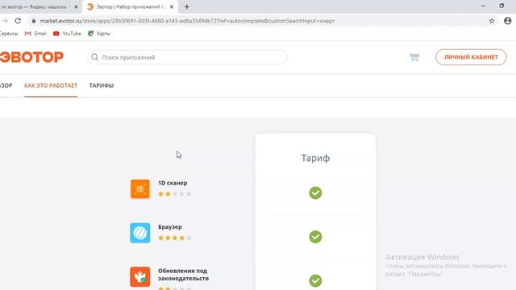Open the Браузер app title
The image size is (516, 290).
[170, 227]
